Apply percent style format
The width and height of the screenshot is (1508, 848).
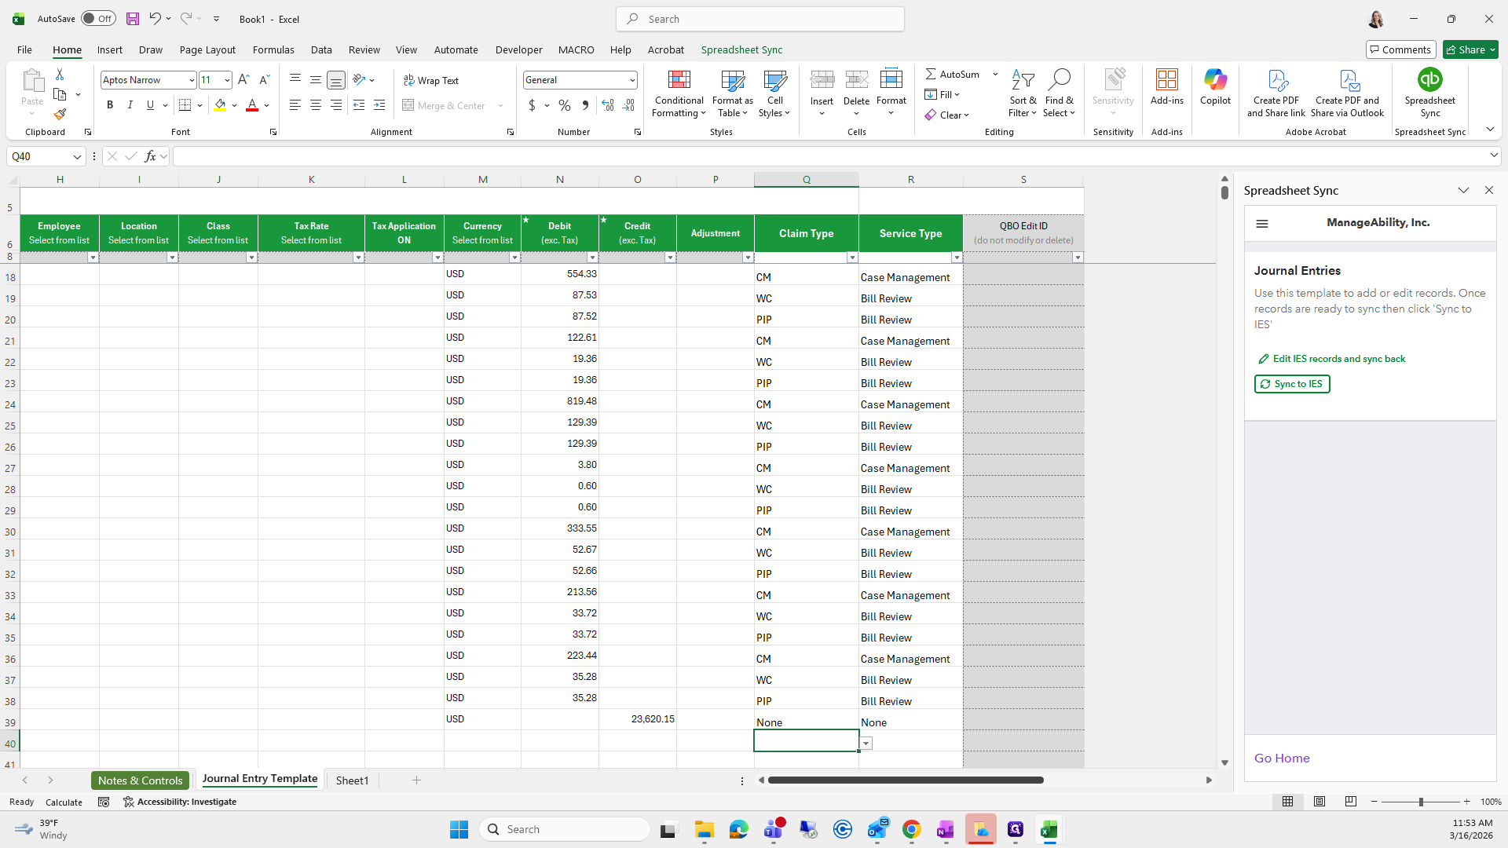pyautogui.click(x=565, y=105)
